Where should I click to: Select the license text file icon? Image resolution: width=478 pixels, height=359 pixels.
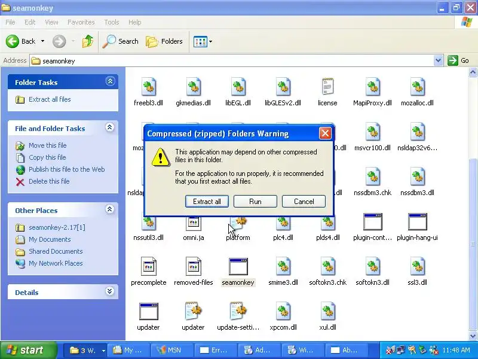[327, 87]
